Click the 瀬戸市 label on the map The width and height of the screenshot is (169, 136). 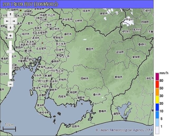coord(68,34)
